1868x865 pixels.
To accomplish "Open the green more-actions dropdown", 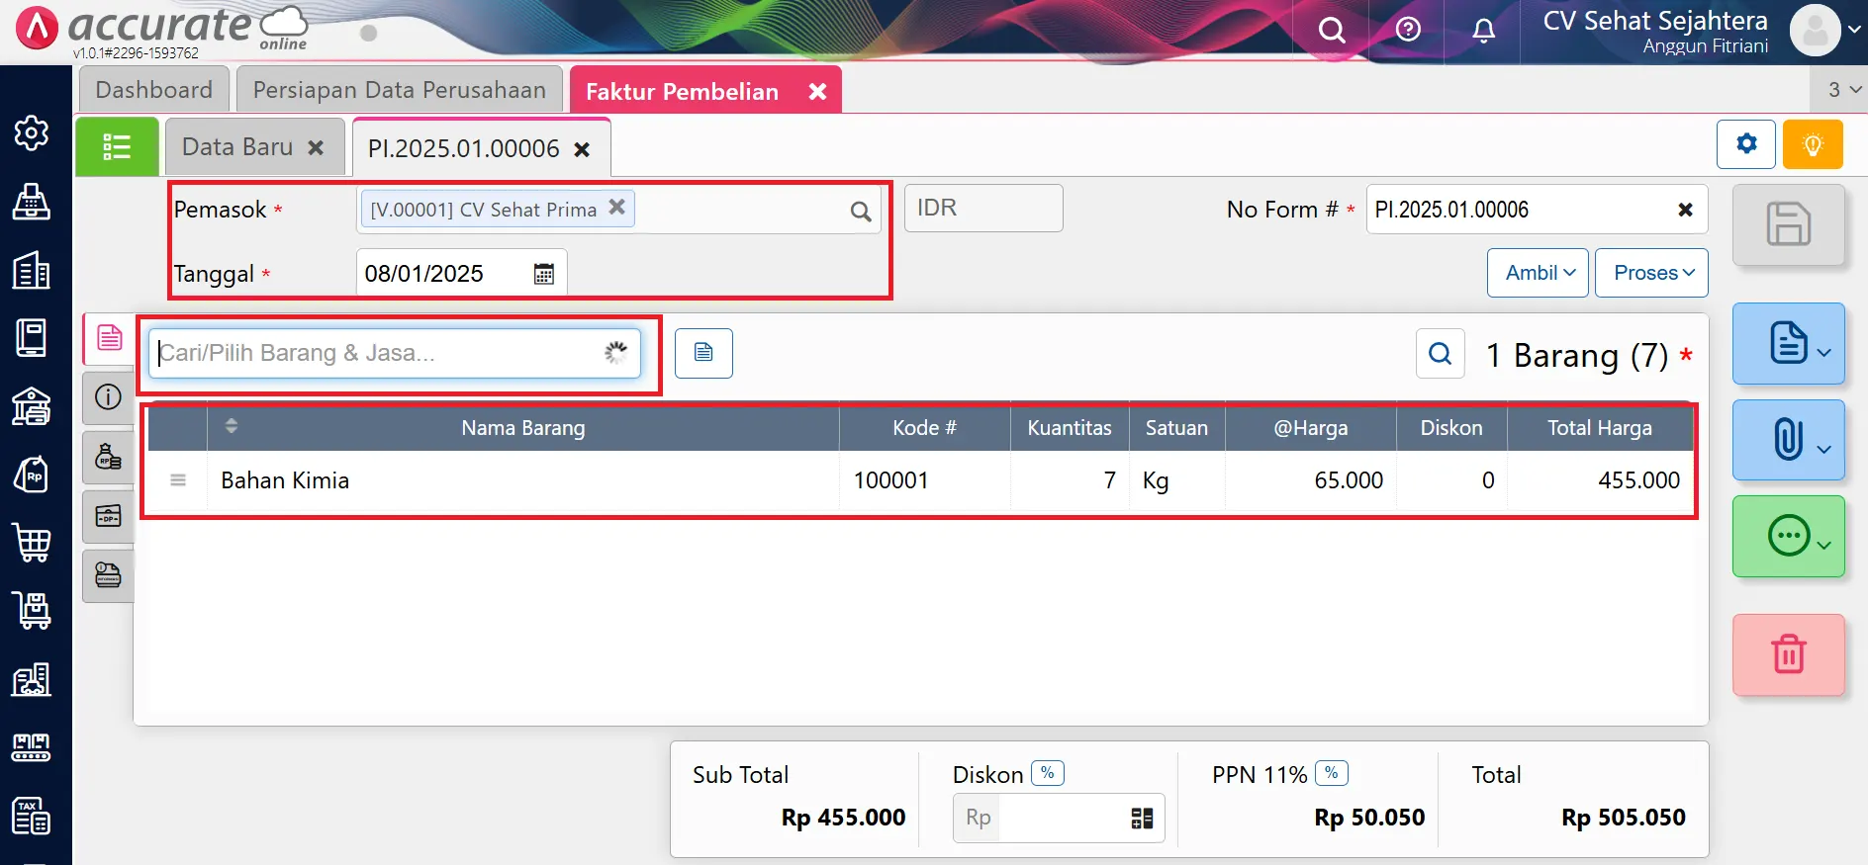I will pyautogui.click(x=1788, y=537).
